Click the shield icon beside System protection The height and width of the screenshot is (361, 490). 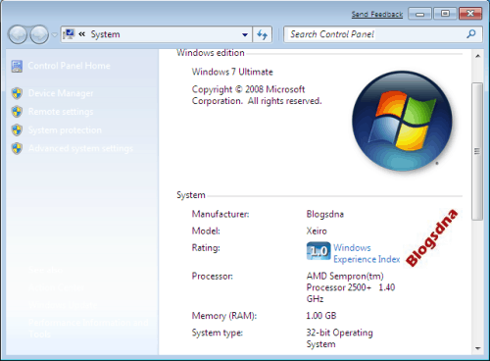[x=17, y=130]
